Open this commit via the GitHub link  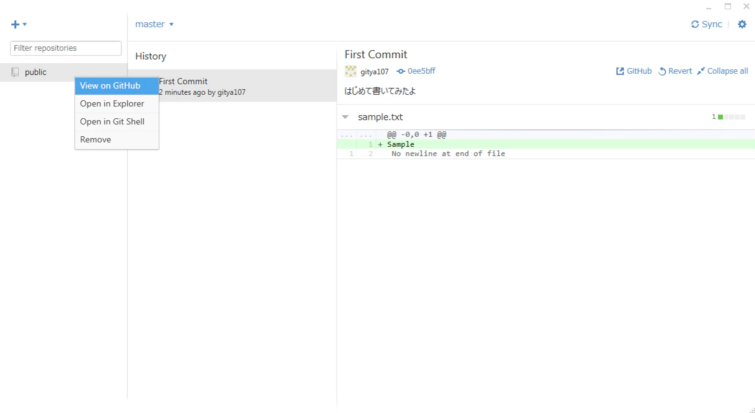pos(634,71)
